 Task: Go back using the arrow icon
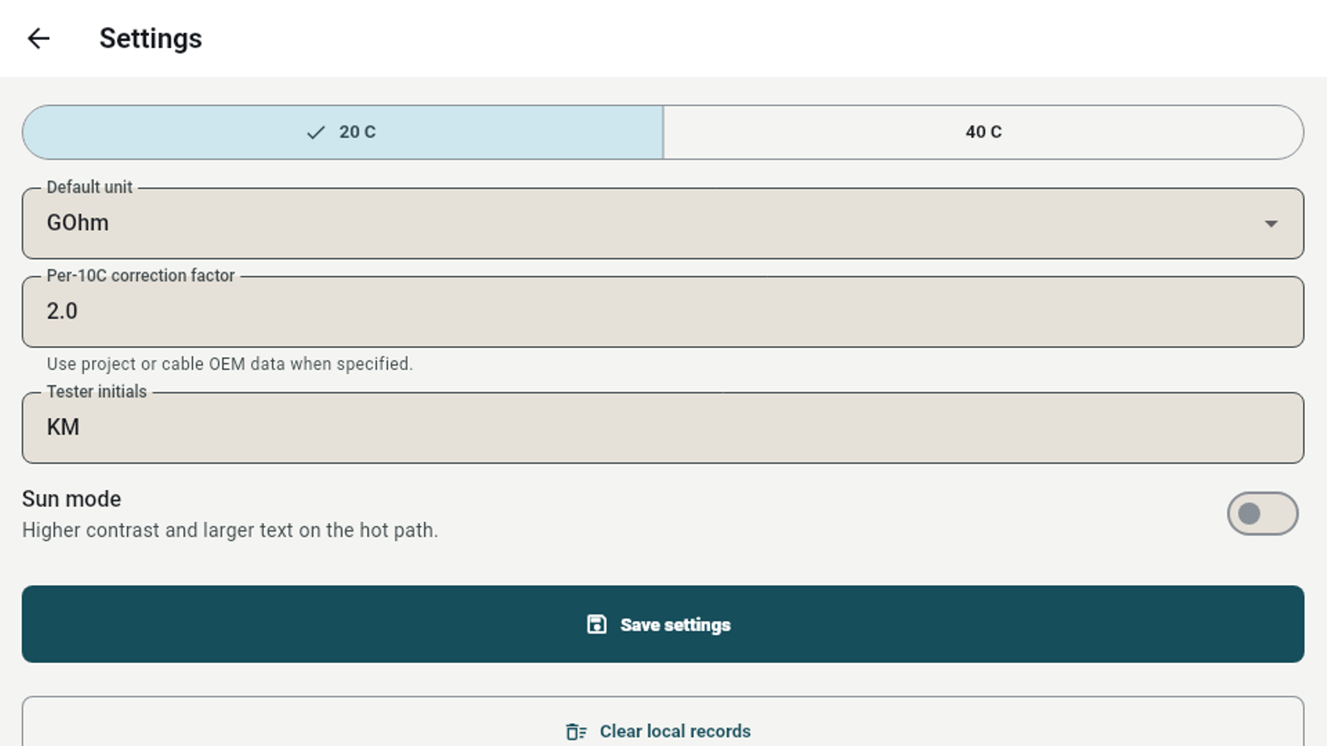coord(39,39)
